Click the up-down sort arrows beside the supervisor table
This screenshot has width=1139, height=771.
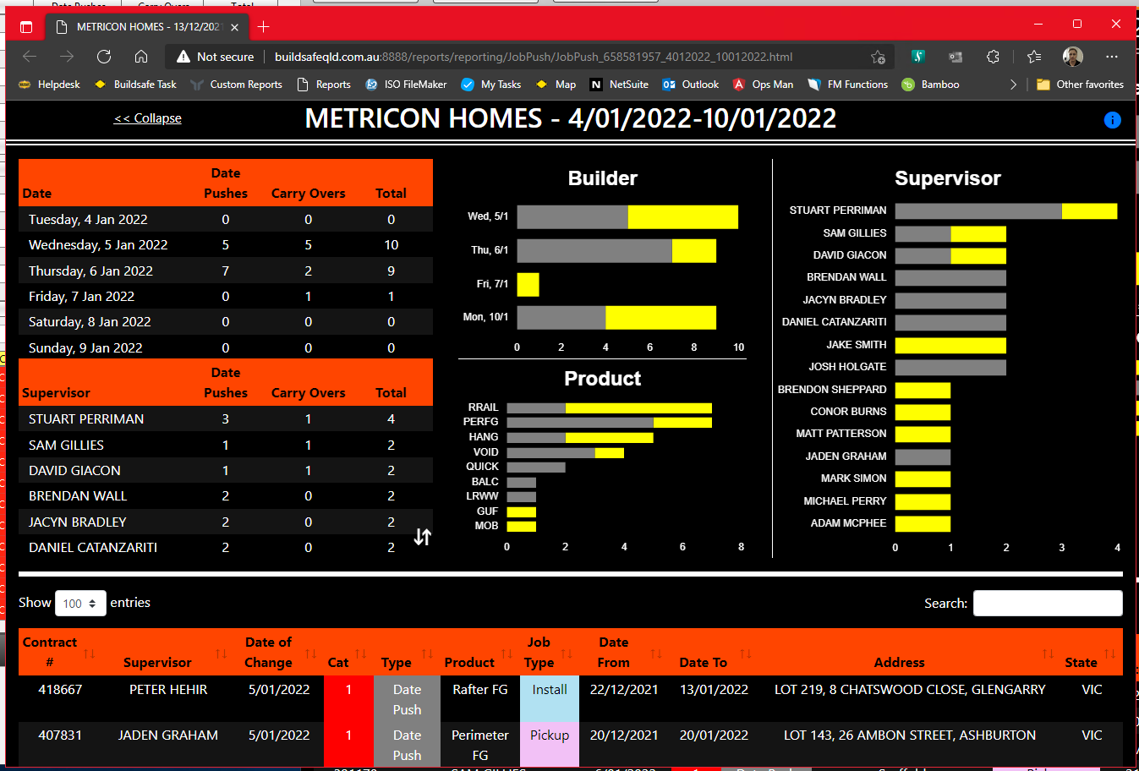pos(422,537)
